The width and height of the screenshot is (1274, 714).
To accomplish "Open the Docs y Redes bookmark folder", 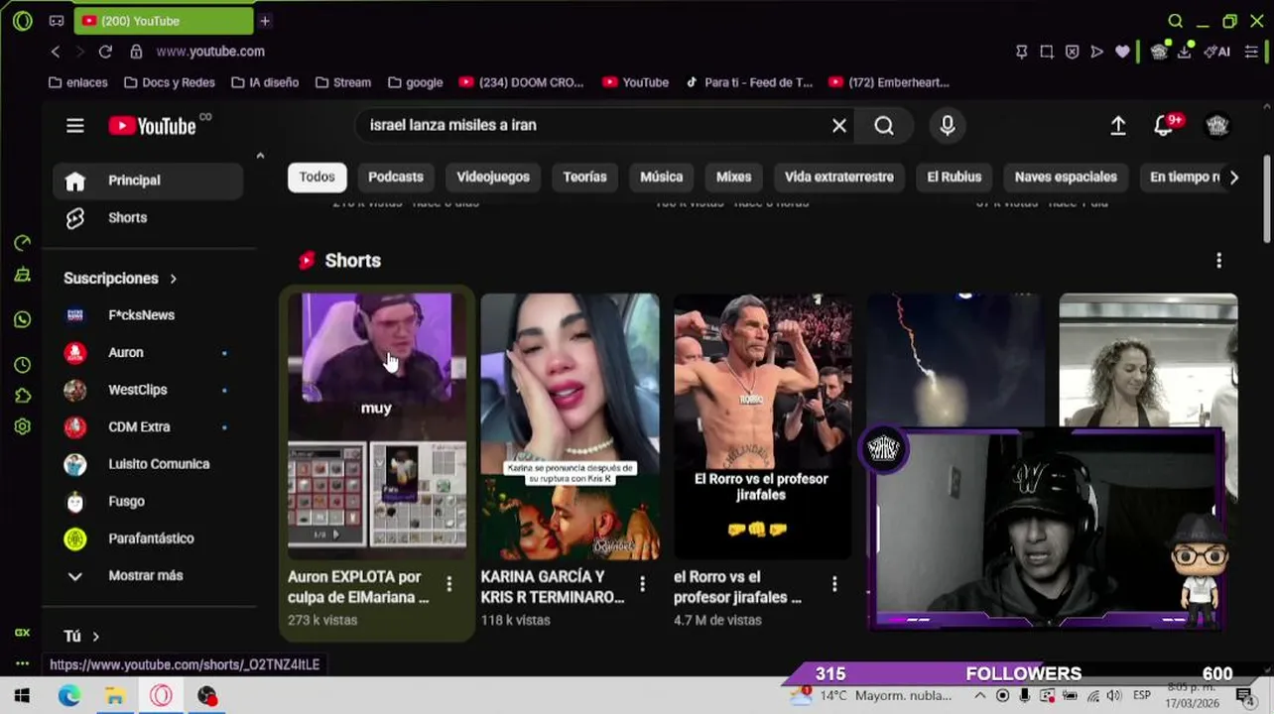I will (170, 82).
